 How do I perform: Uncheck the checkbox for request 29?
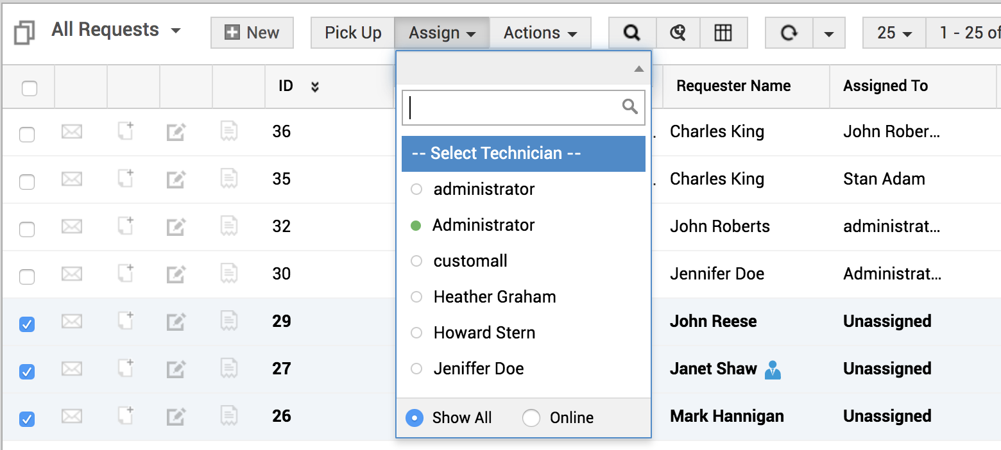[27, 324]
